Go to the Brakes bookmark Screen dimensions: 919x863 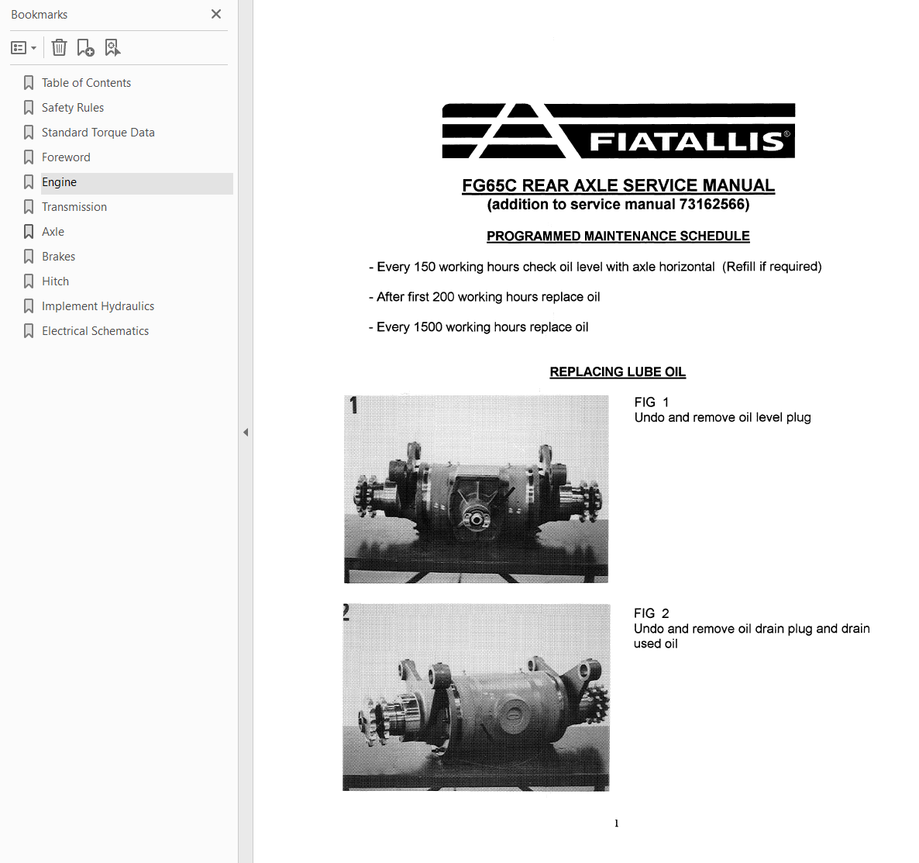tap(58, 257)
